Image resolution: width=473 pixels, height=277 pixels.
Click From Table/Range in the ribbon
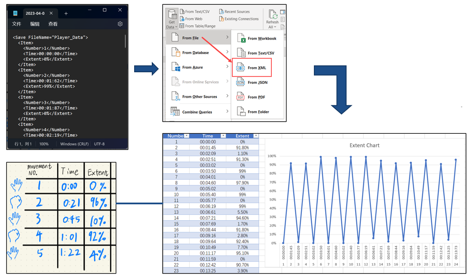[x=197, y=26]
